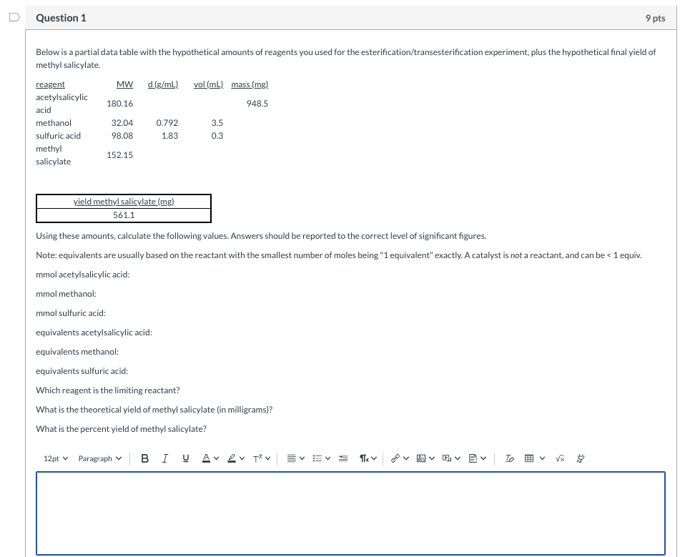Open the math equation editor
The height and width of the screenshot is (557, 685).
(x=560, y=458)
